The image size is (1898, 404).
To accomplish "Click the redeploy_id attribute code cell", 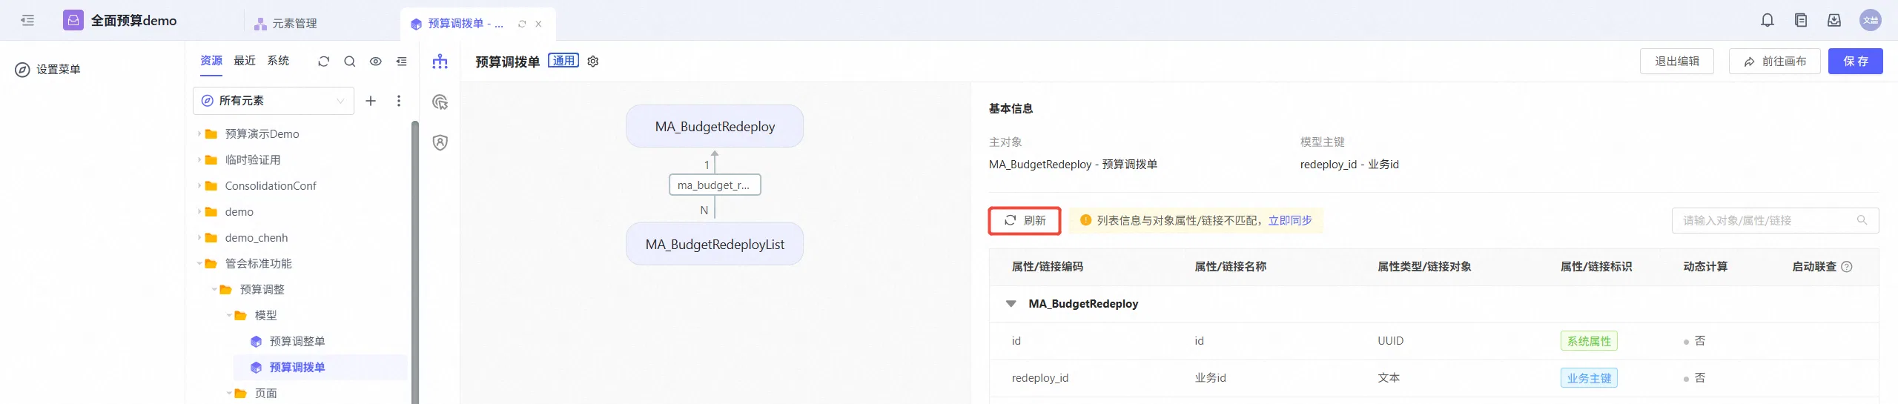I will click(x=1040, y=378).
